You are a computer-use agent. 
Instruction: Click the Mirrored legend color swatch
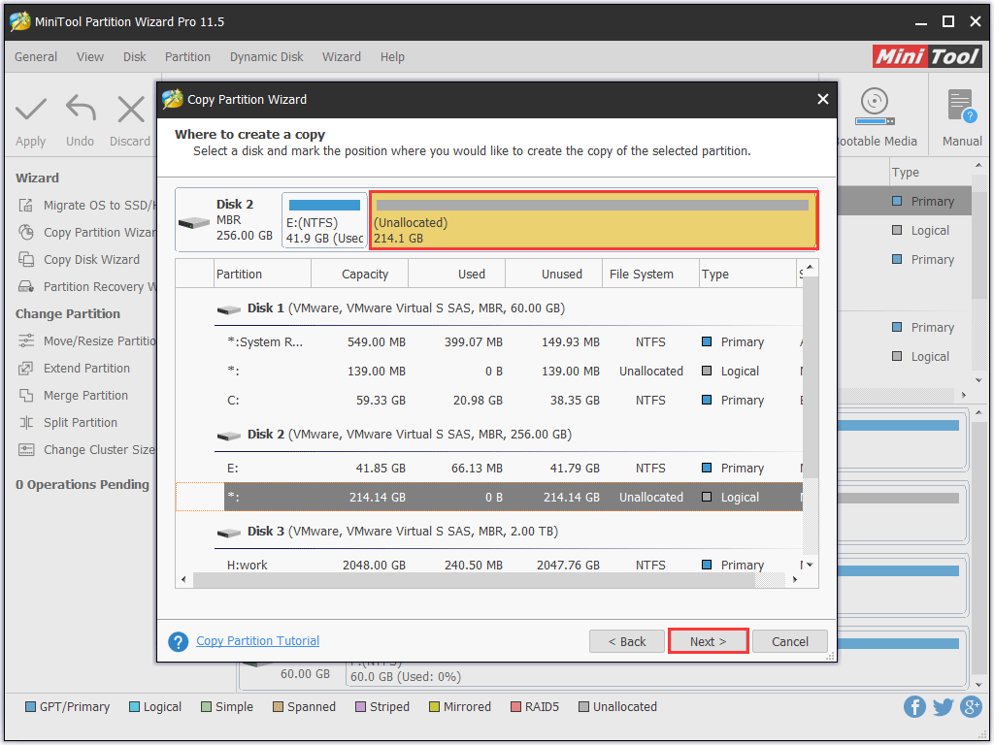coord(434,707)
